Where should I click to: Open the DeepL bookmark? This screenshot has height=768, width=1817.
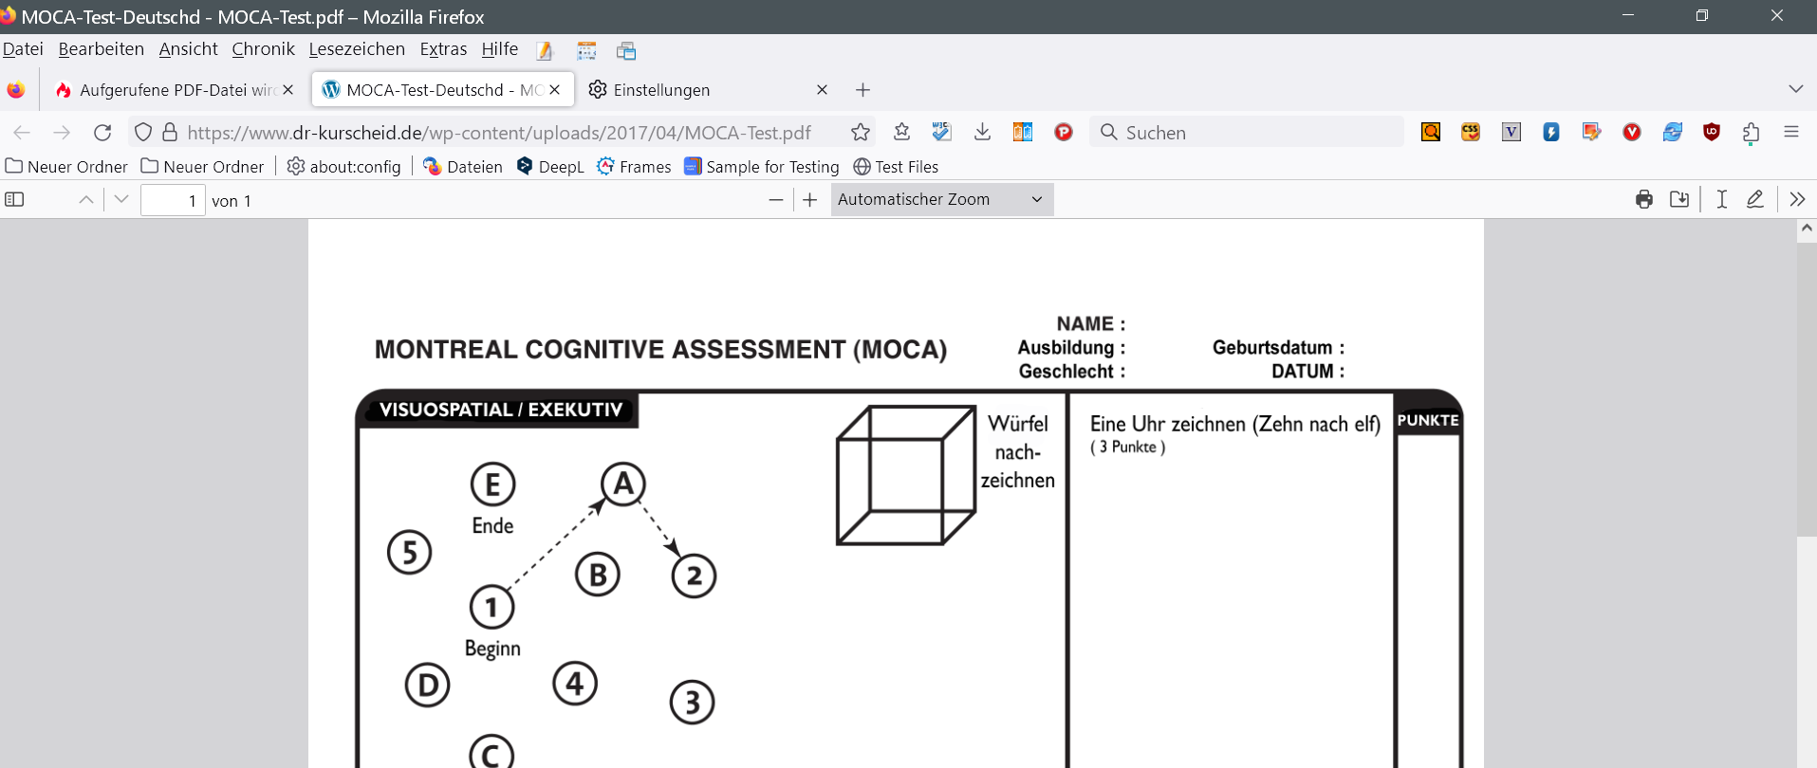click(550, 167)
